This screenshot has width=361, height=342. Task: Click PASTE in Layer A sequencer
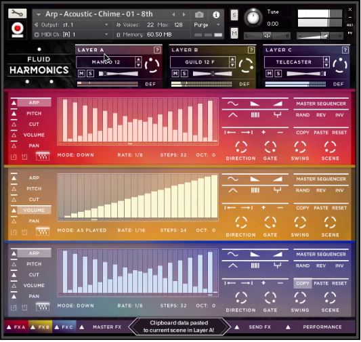coord(321,133)
